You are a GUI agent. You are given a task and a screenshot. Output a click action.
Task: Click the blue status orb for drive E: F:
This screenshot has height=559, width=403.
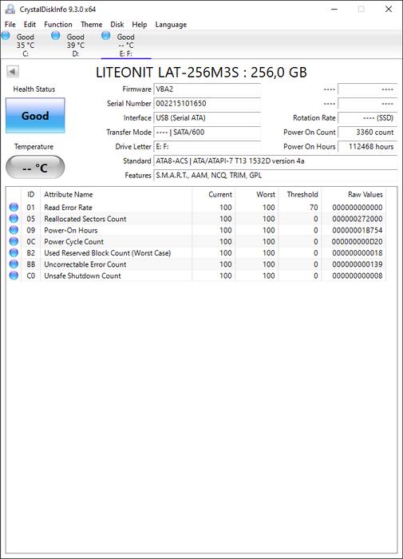point(106,35)
